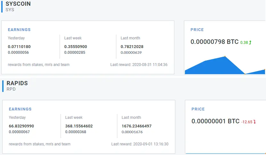Viewport: 266px width, 155px height.
Task: Click Rapids last month earnings 1676.23466497
Action: point(137,126)
